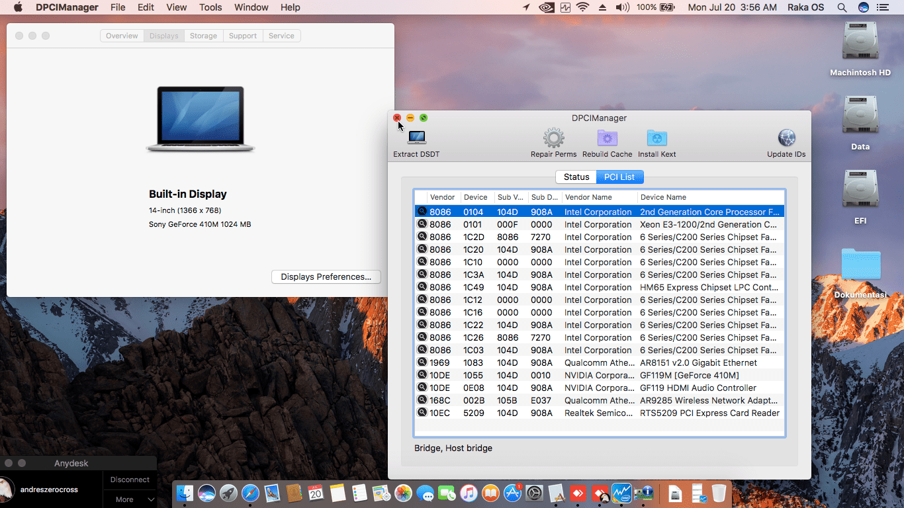The image size is (904, 508).
Task: Run Repair Perms from the toolbar
Action: pos(553,138)
